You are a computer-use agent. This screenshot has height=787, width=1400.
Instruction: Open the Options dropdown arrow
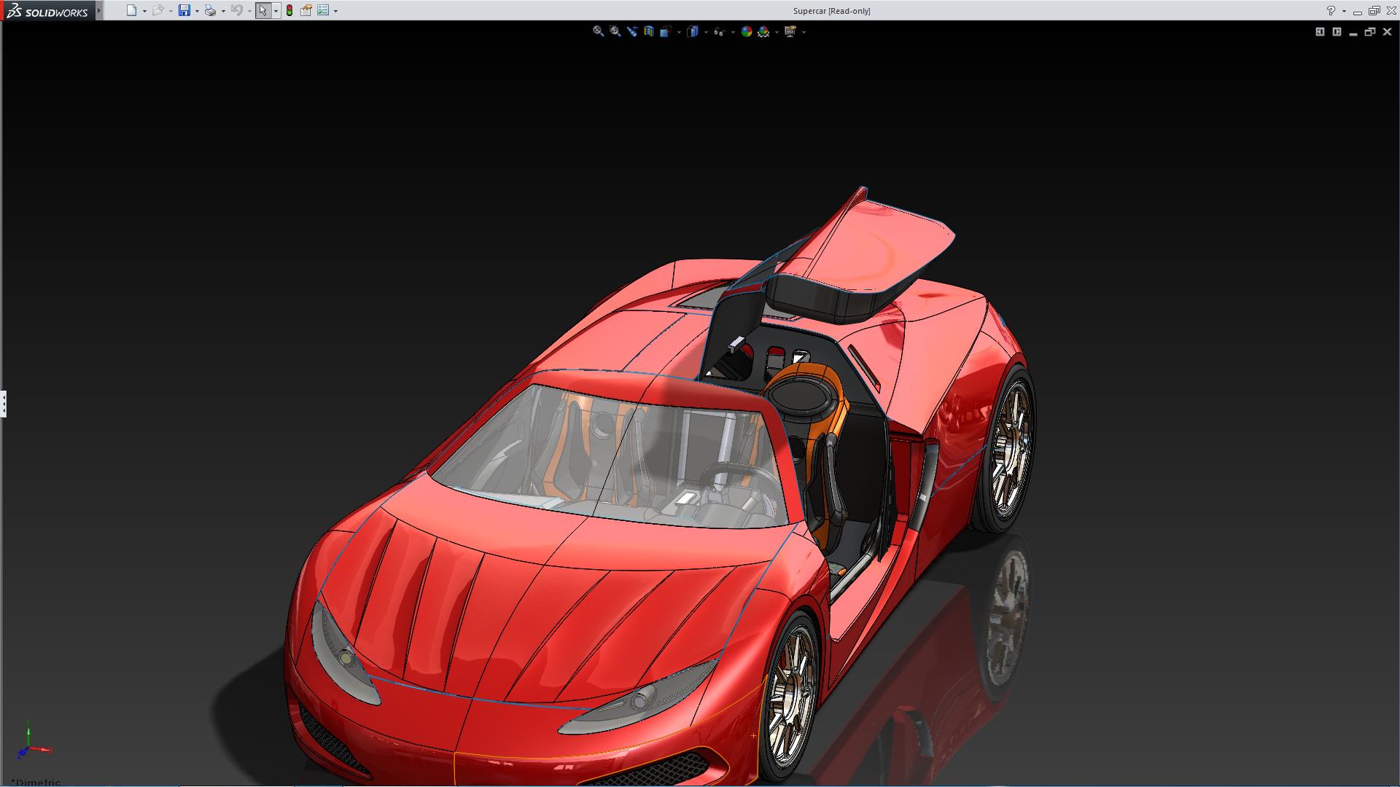click(x=335, y=11)
